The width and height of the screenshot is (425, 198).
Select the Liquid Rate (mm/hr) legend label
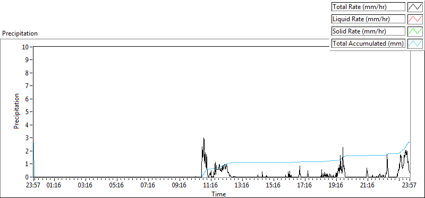(x=368, y=19)
